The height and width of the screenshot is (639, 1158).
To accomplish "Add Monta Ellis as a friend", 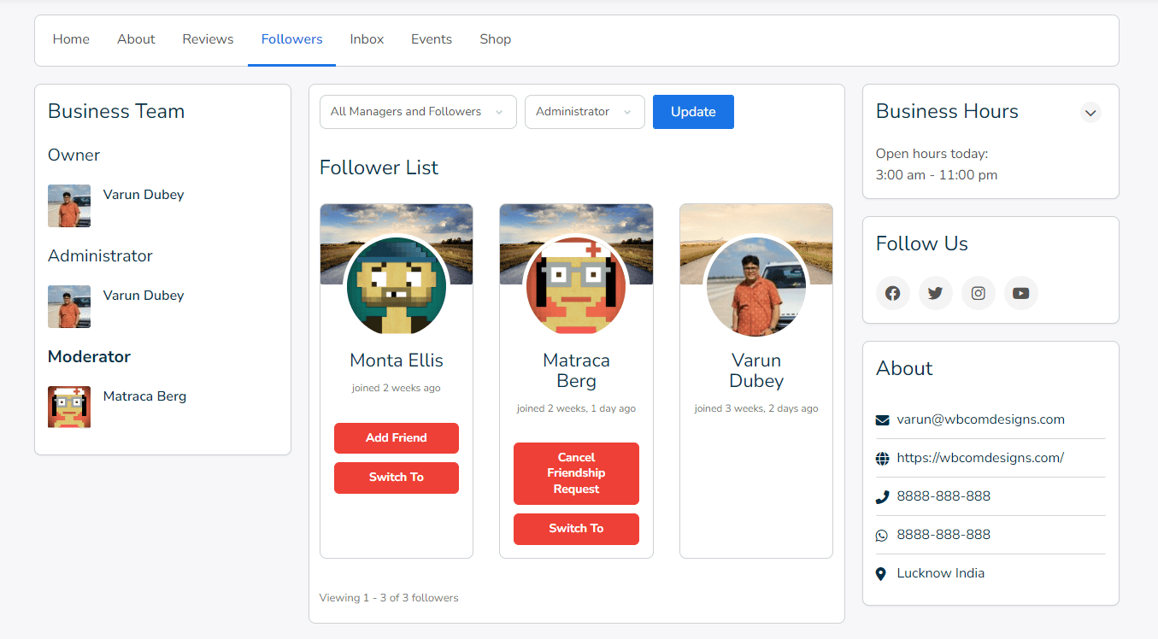I will coord(396,437).
